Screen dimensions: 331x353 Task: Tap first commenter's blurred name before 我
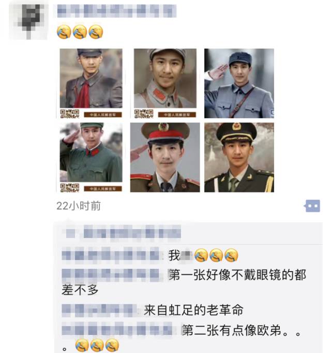pos(111,255)
